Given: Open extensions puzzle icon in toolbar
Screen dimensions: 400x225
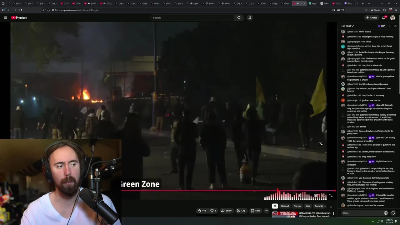Looking at the screenshot, I should coord(384,10).
